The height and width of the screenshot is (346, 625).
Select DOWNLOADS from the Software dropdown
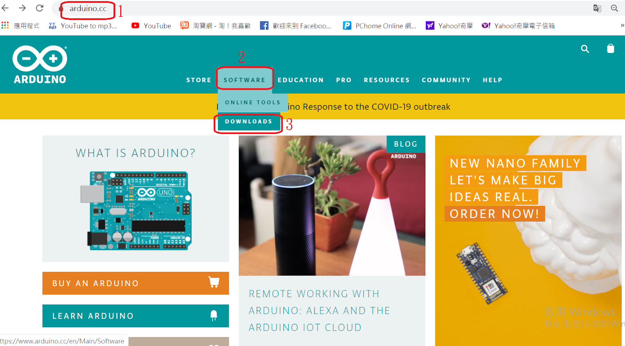click(248, 122)
